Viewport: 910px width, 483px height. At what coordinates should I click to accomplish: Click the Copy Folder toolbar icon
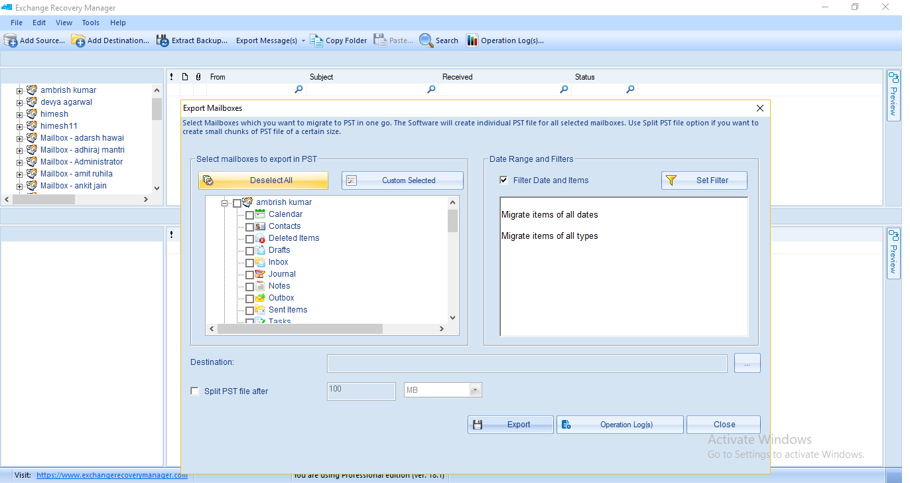[316, 40]
